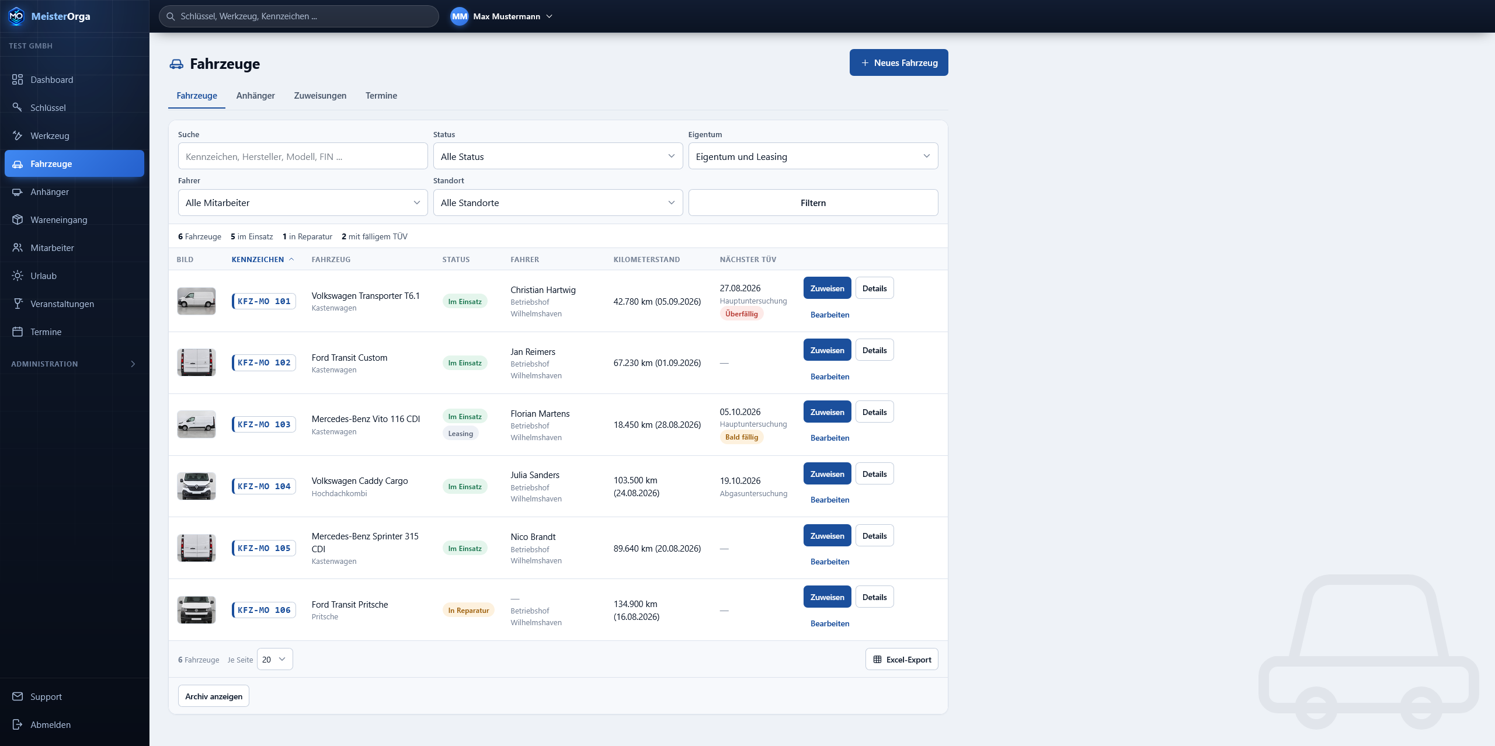Viewport: 1495px width, 746px height.
Task: Open Wareneingang in the sidebar
Action: [74, 220]
